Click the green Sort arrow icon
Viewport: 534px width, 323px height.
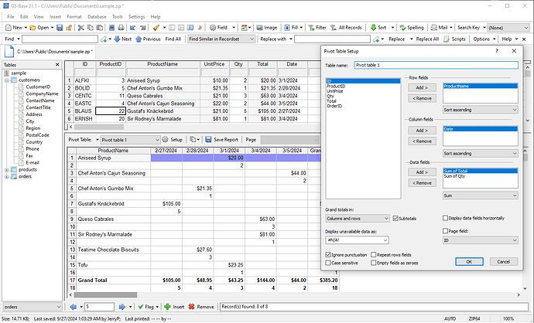coord(373,28)
